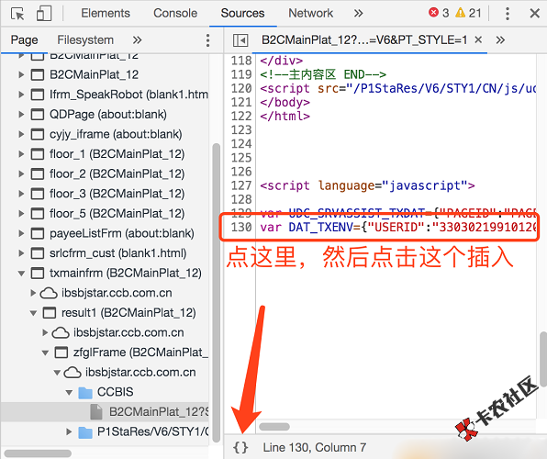Click the </html> closing tag line
547x459 pixels.
tap(285, 116)
